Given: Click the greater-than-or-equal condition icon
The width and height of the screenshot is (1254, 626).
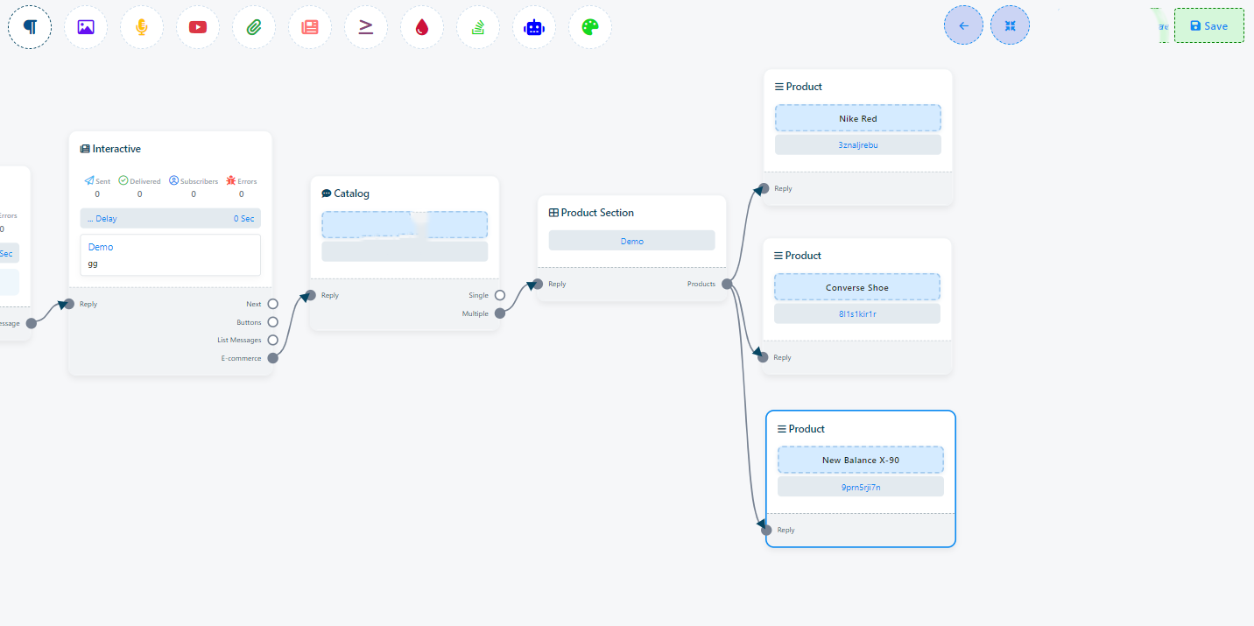Looking at the screenshot, I should click(366, 26).
